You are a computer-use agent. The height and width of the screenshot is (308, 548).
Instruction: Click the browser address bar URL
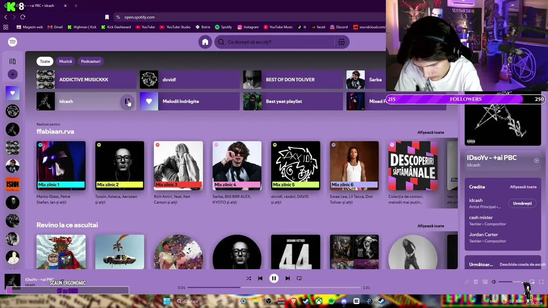(x=140, y=17)
